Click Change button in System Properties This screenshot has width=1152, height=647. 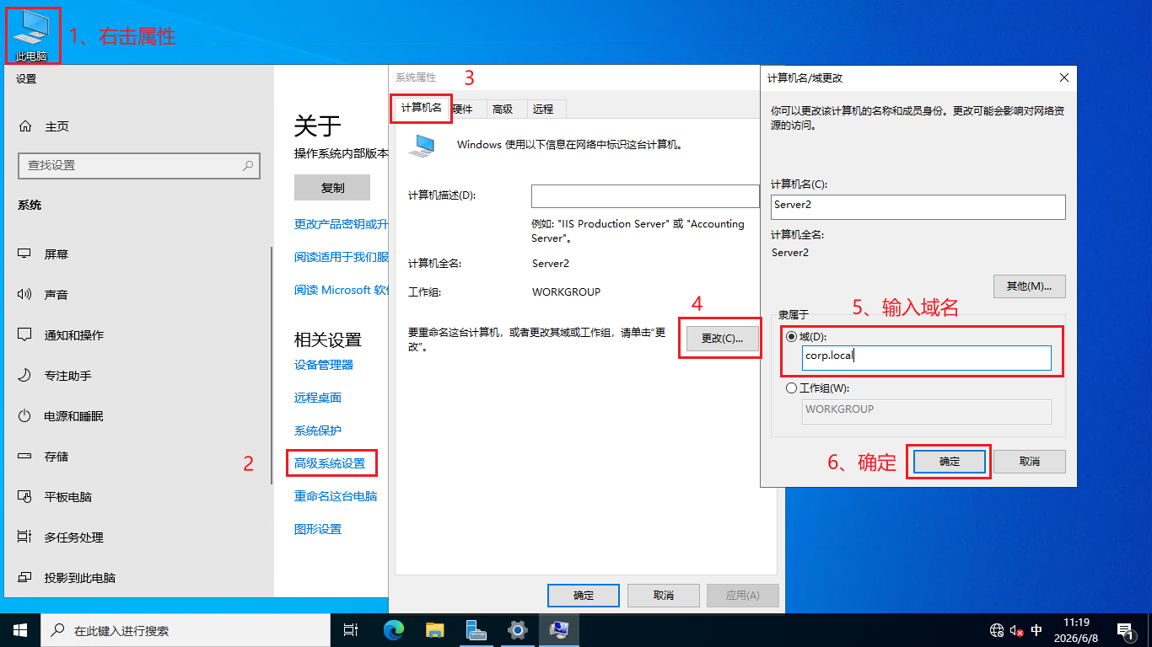[723, 339]
